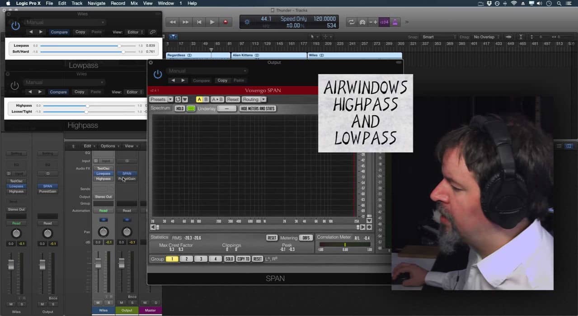578x316 pixels.
Task: Click Hide Meters and Stats in SPAN
Action: click(257, 108)
